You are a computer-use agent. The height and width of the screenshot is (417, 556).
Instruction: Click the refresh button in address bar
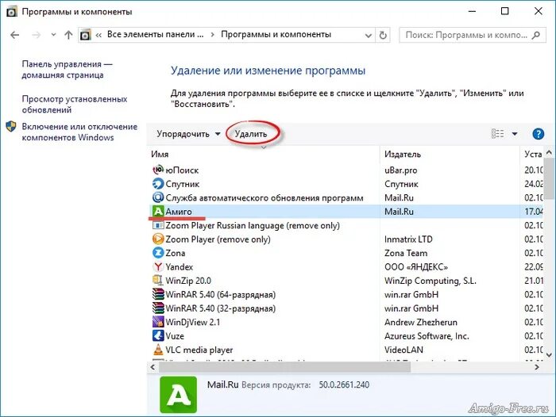(x=383, y=35)
